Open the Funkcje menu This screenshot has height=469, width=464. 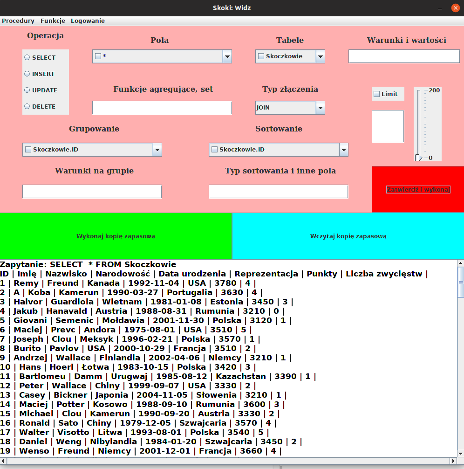point(52,21)
